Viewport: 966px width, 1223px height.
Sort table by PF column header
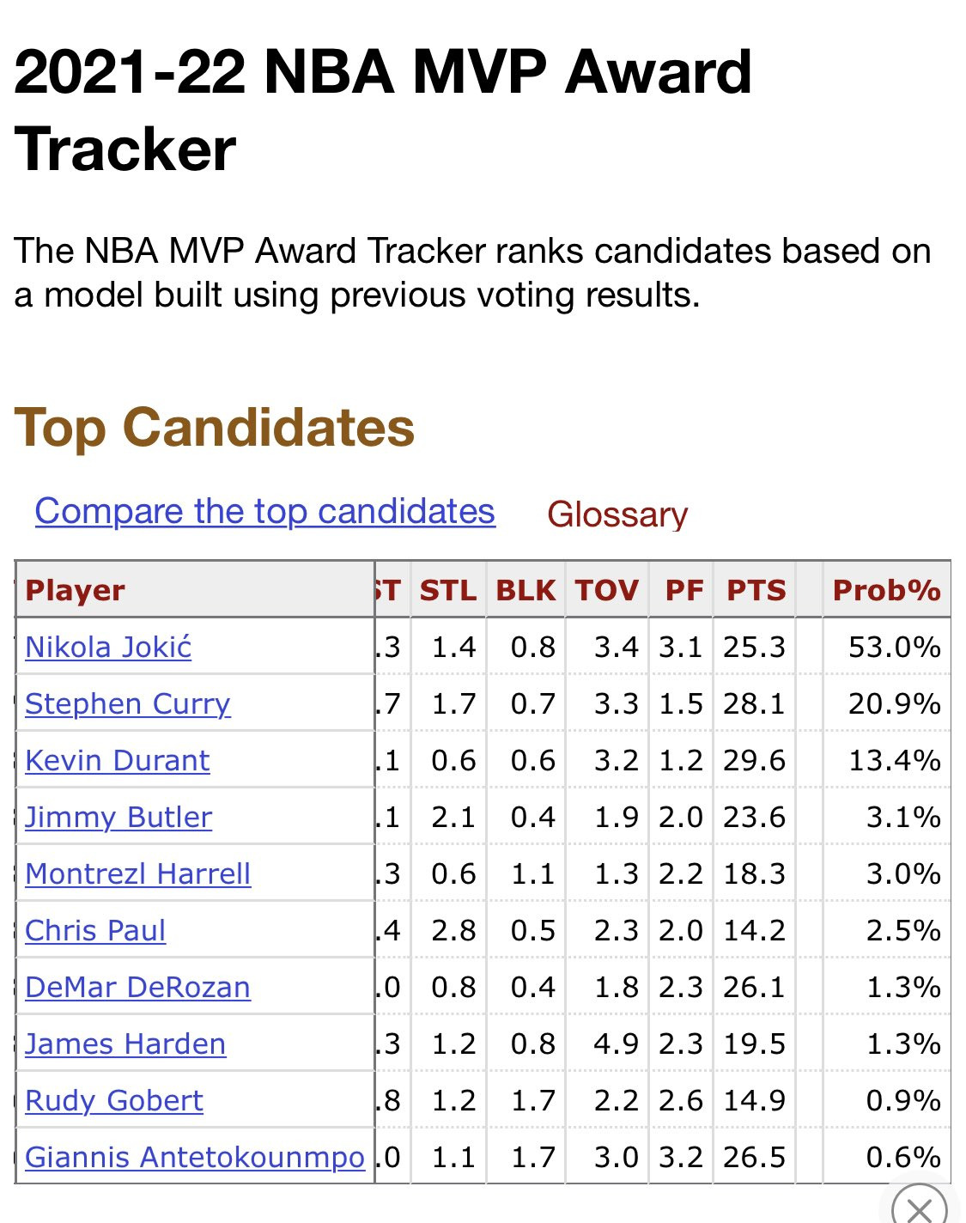(x=684, y=590)
